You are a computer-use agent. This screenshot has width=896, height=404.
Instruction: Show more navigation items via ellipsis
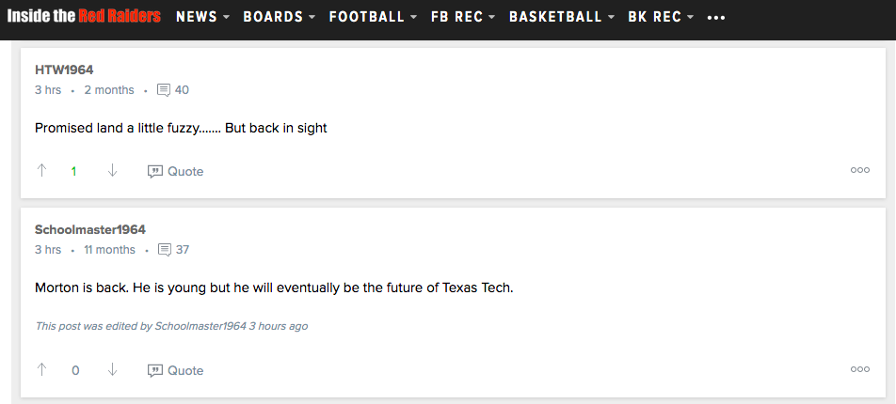point(716,18)
